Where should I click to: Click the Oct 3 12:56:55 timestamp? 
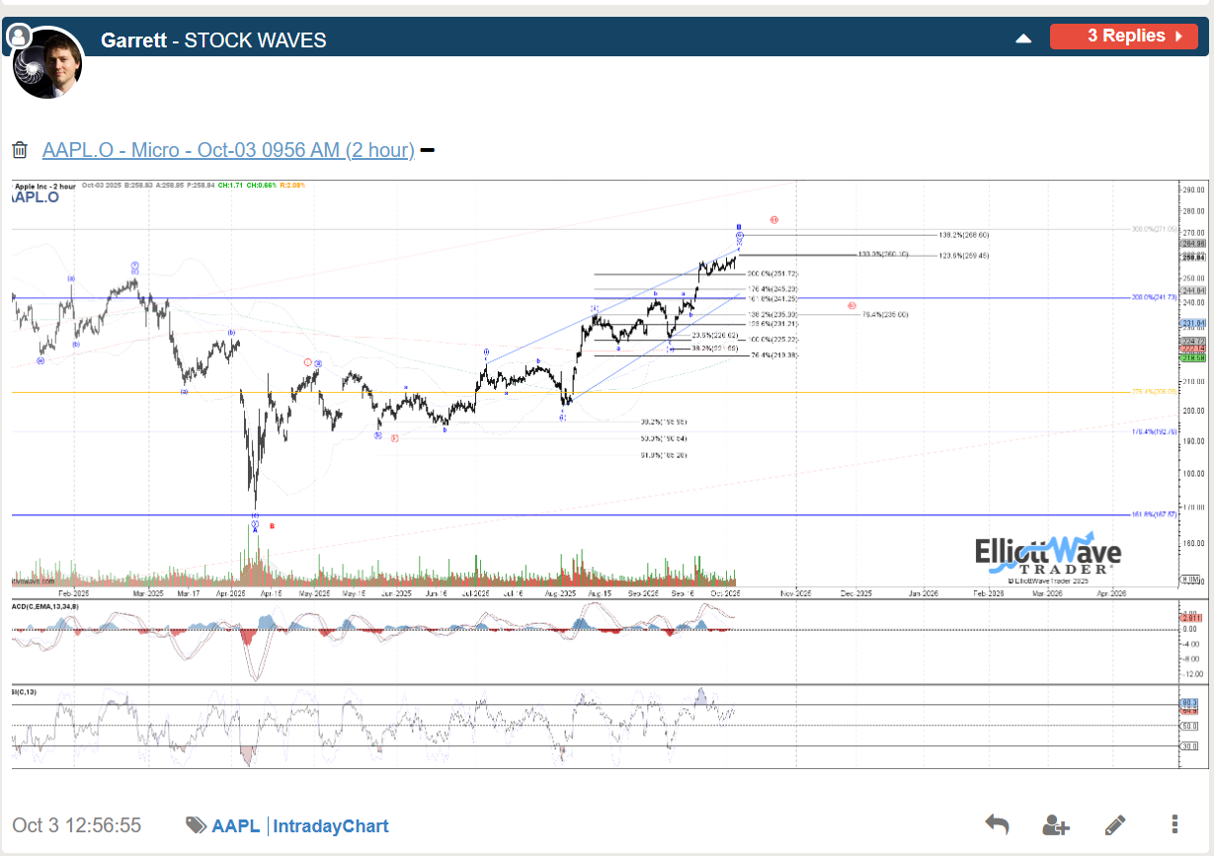(77, 825)
